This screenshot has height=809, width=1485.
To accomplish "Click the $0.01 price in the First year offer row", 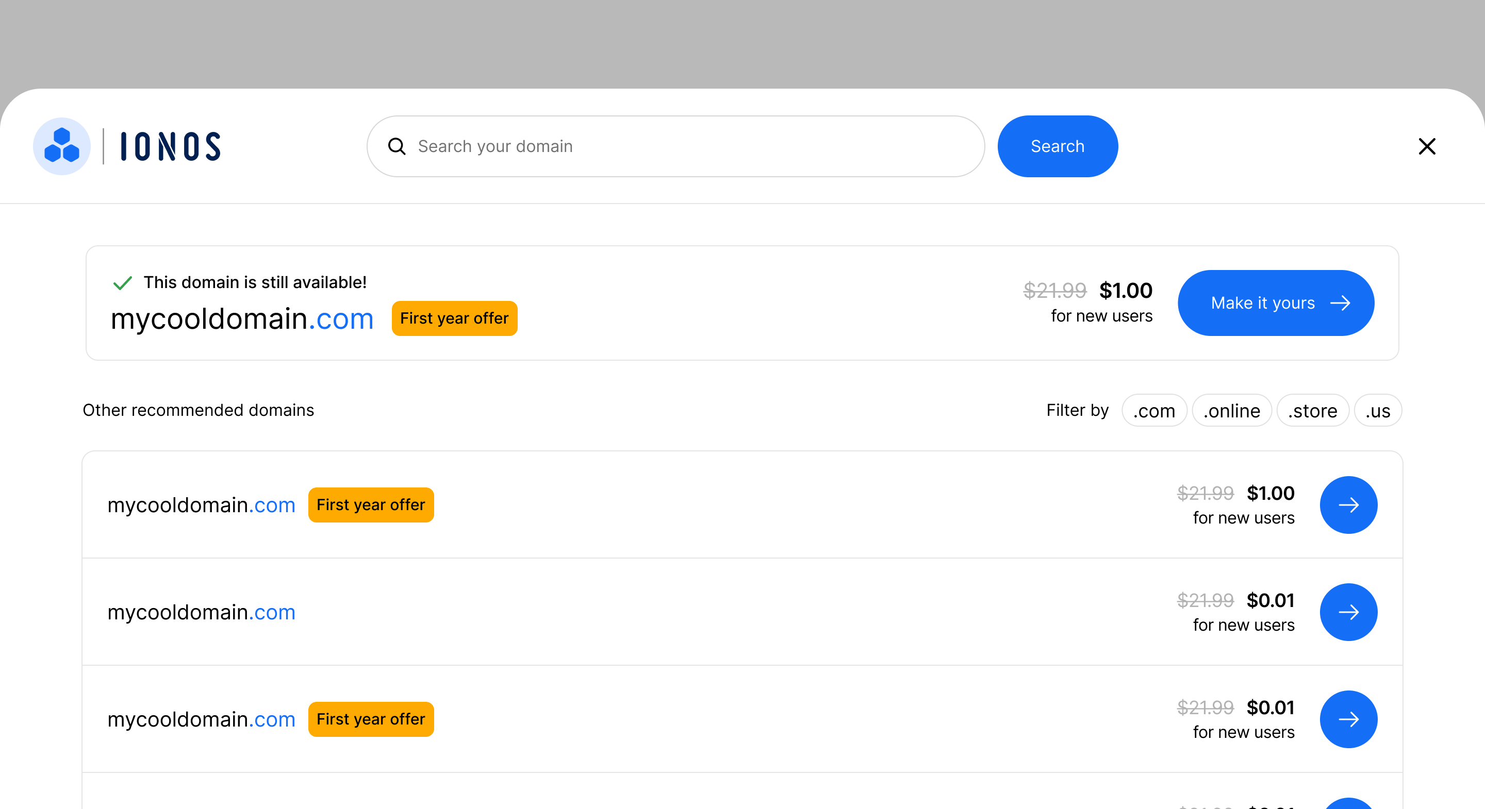I will pyautogui.click(x=1270, y=707).
